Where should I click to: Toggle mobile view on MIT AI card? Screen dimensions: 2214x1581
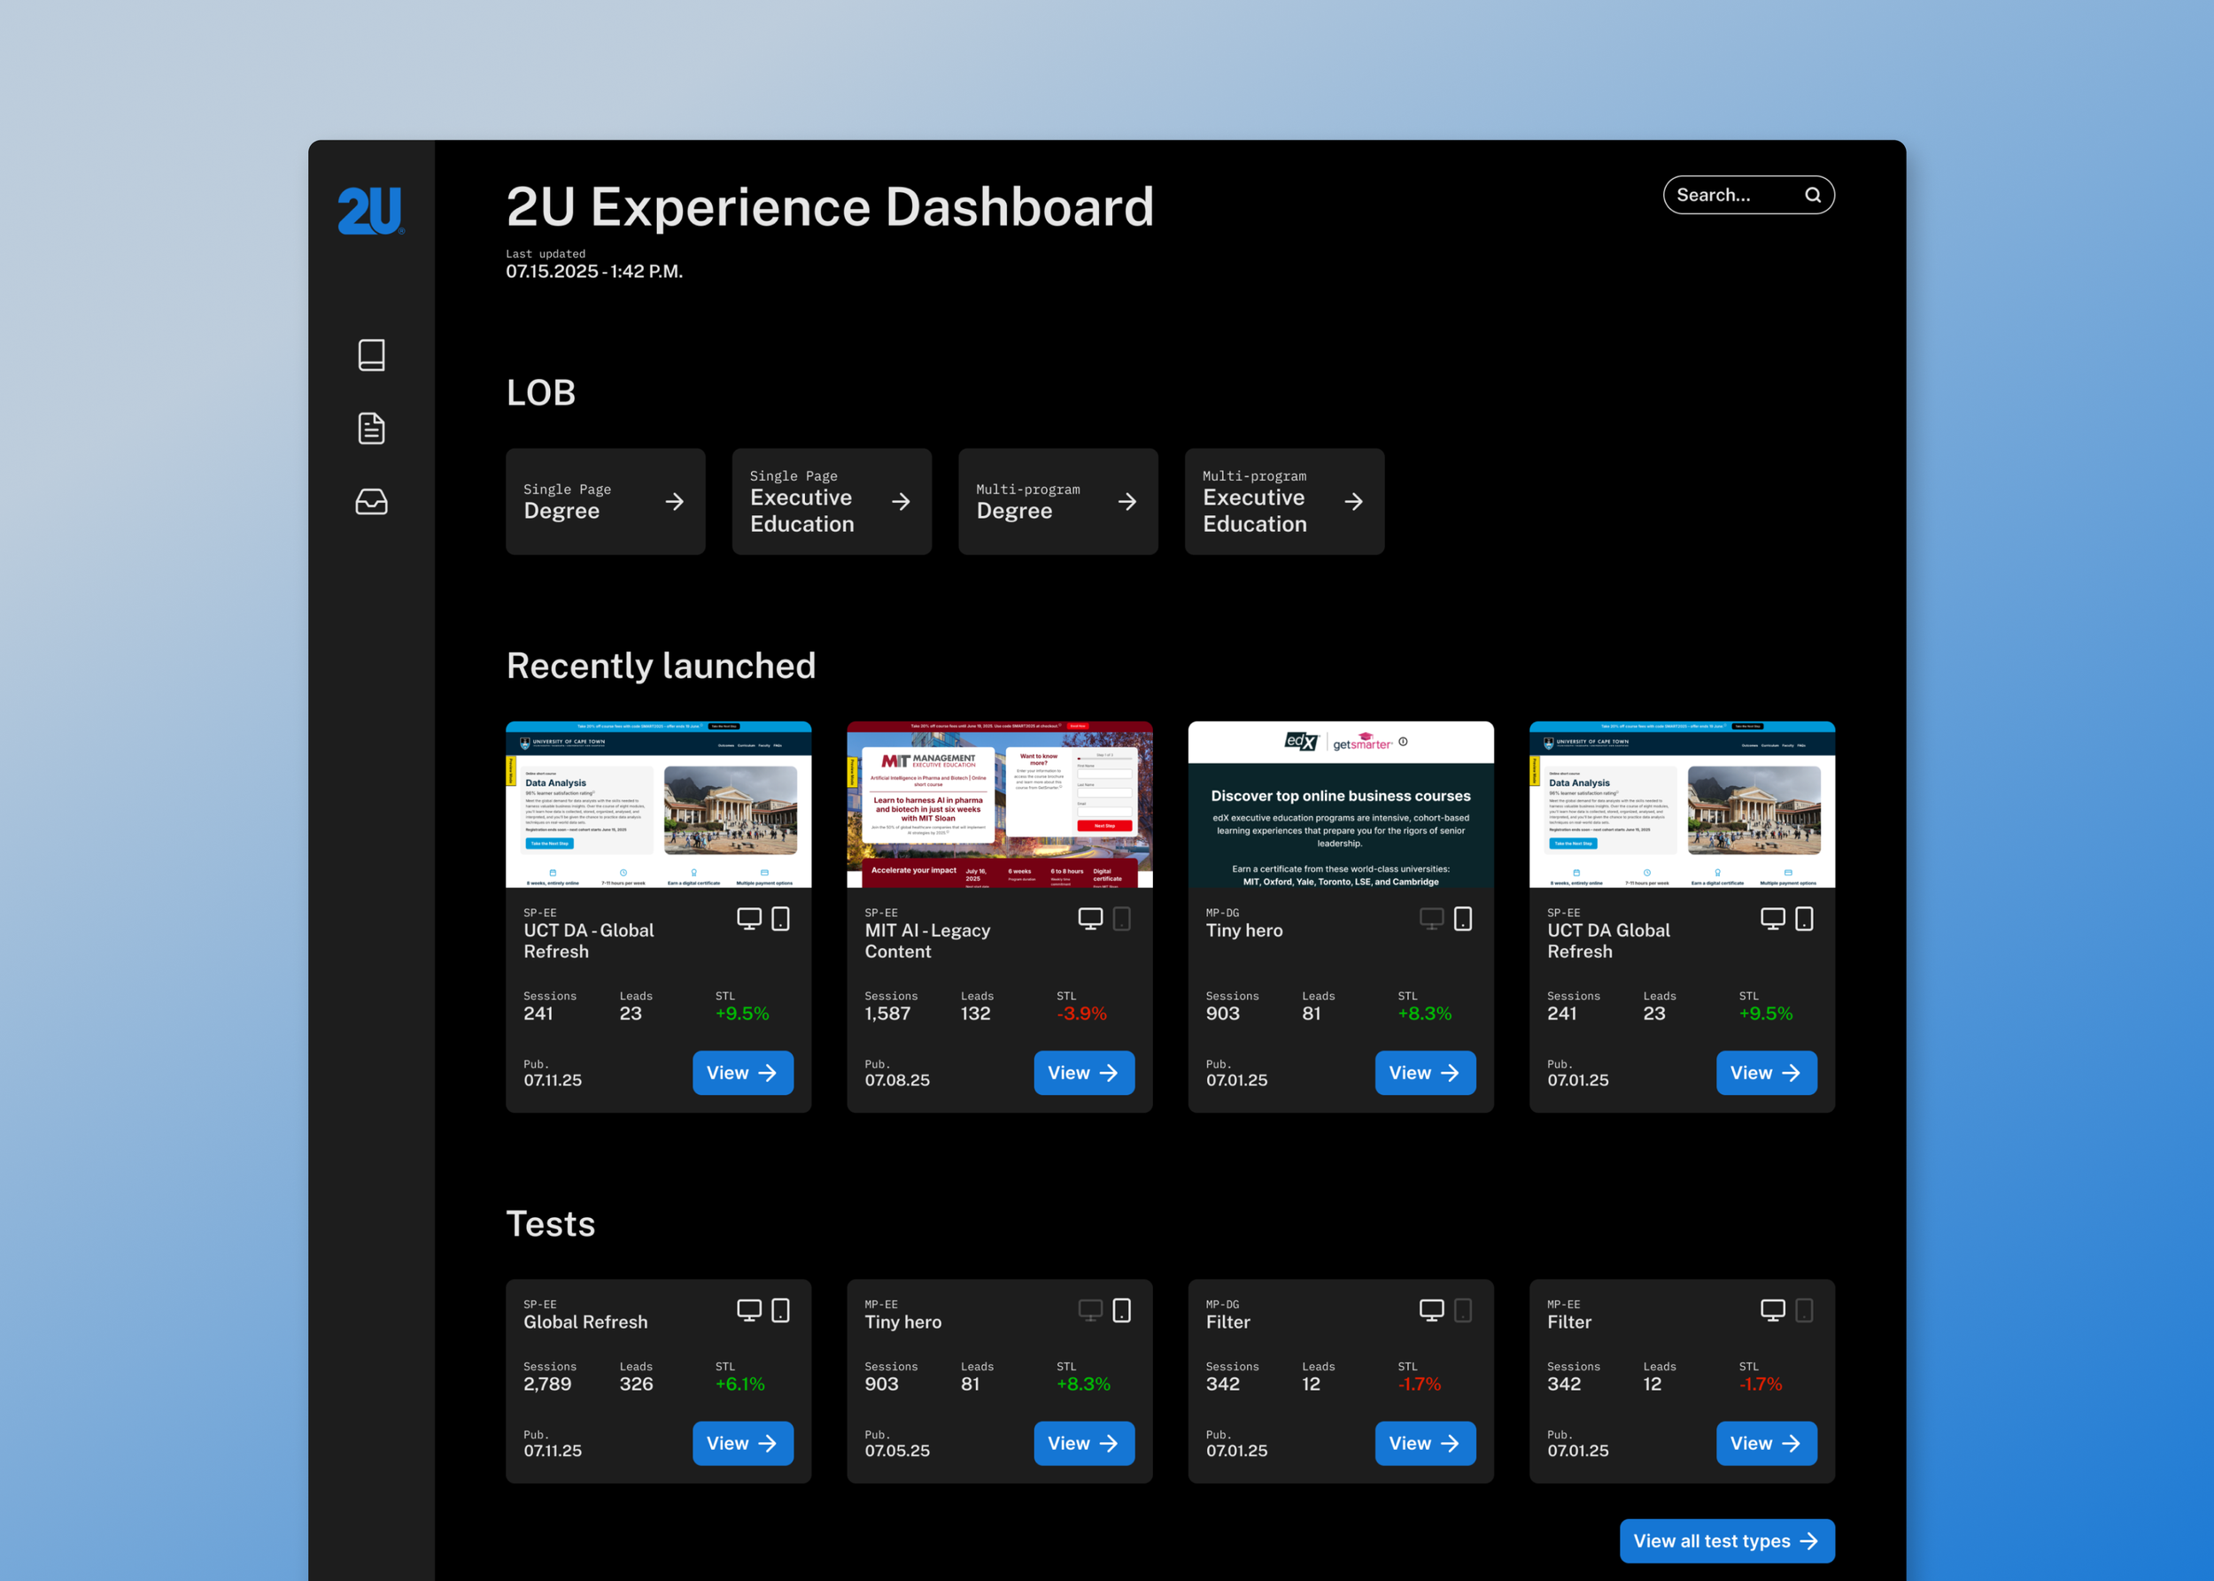pyautogui.click(x=1121, y=919)
